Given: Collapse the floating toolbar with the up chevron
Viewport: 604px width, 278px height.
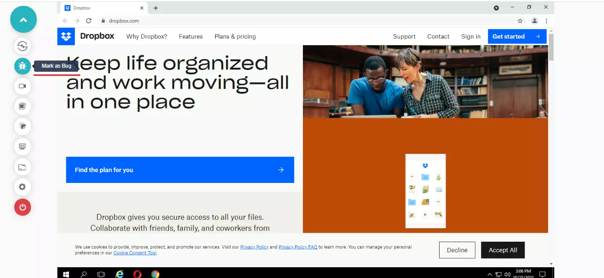Looking at the screenshot, I should coord(23,20).
